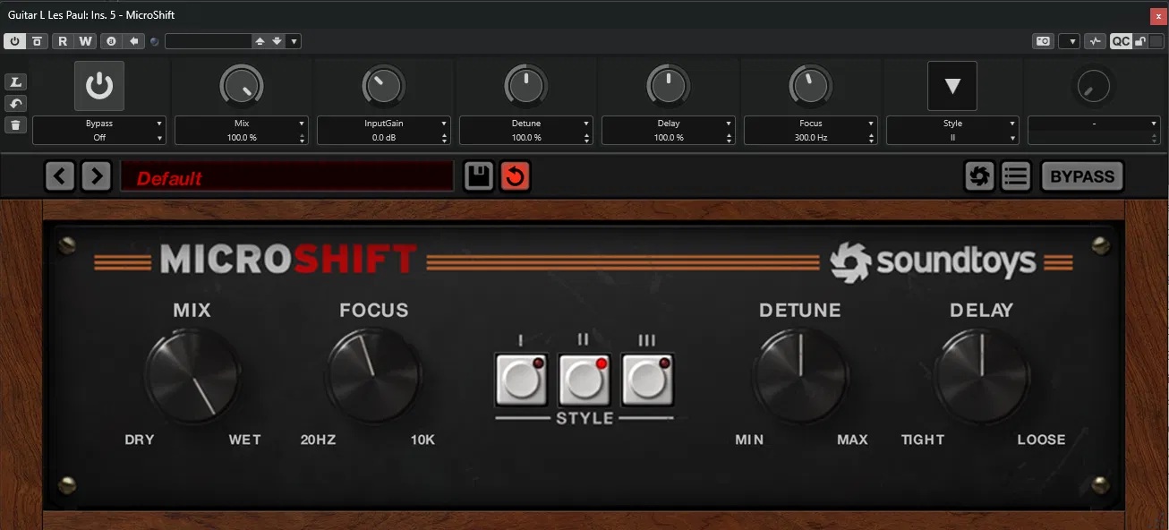Click the blank square after lock icon

[1156, 41]
